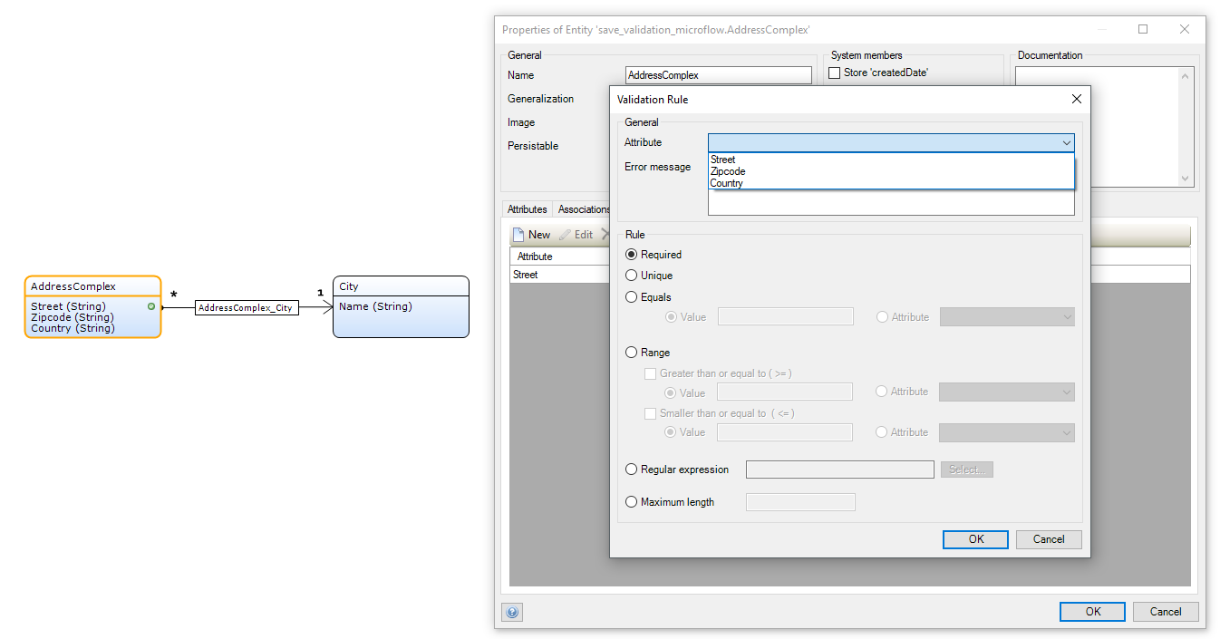Viewport: 1220px width, 639px height.
Task: Click the New document icon in attributes toolbar
Action: tap(518, 235)
